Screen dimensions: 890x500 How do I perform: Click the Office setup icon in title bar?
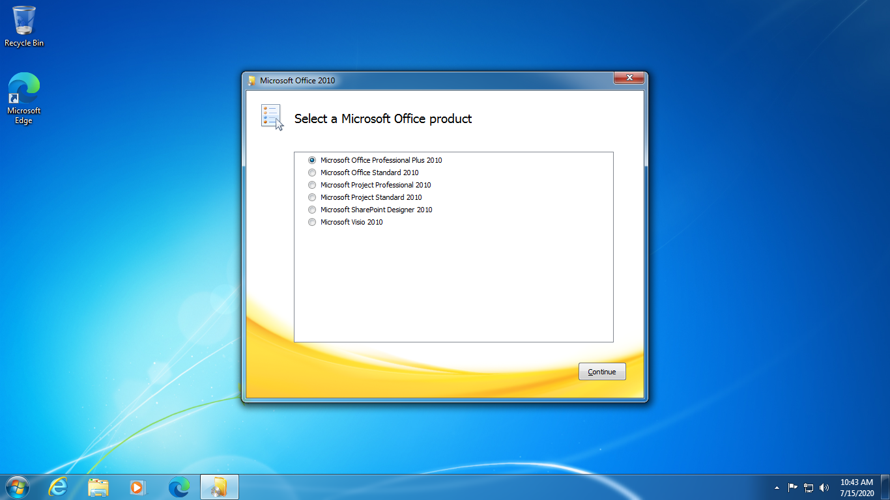(x=252, y=81)
